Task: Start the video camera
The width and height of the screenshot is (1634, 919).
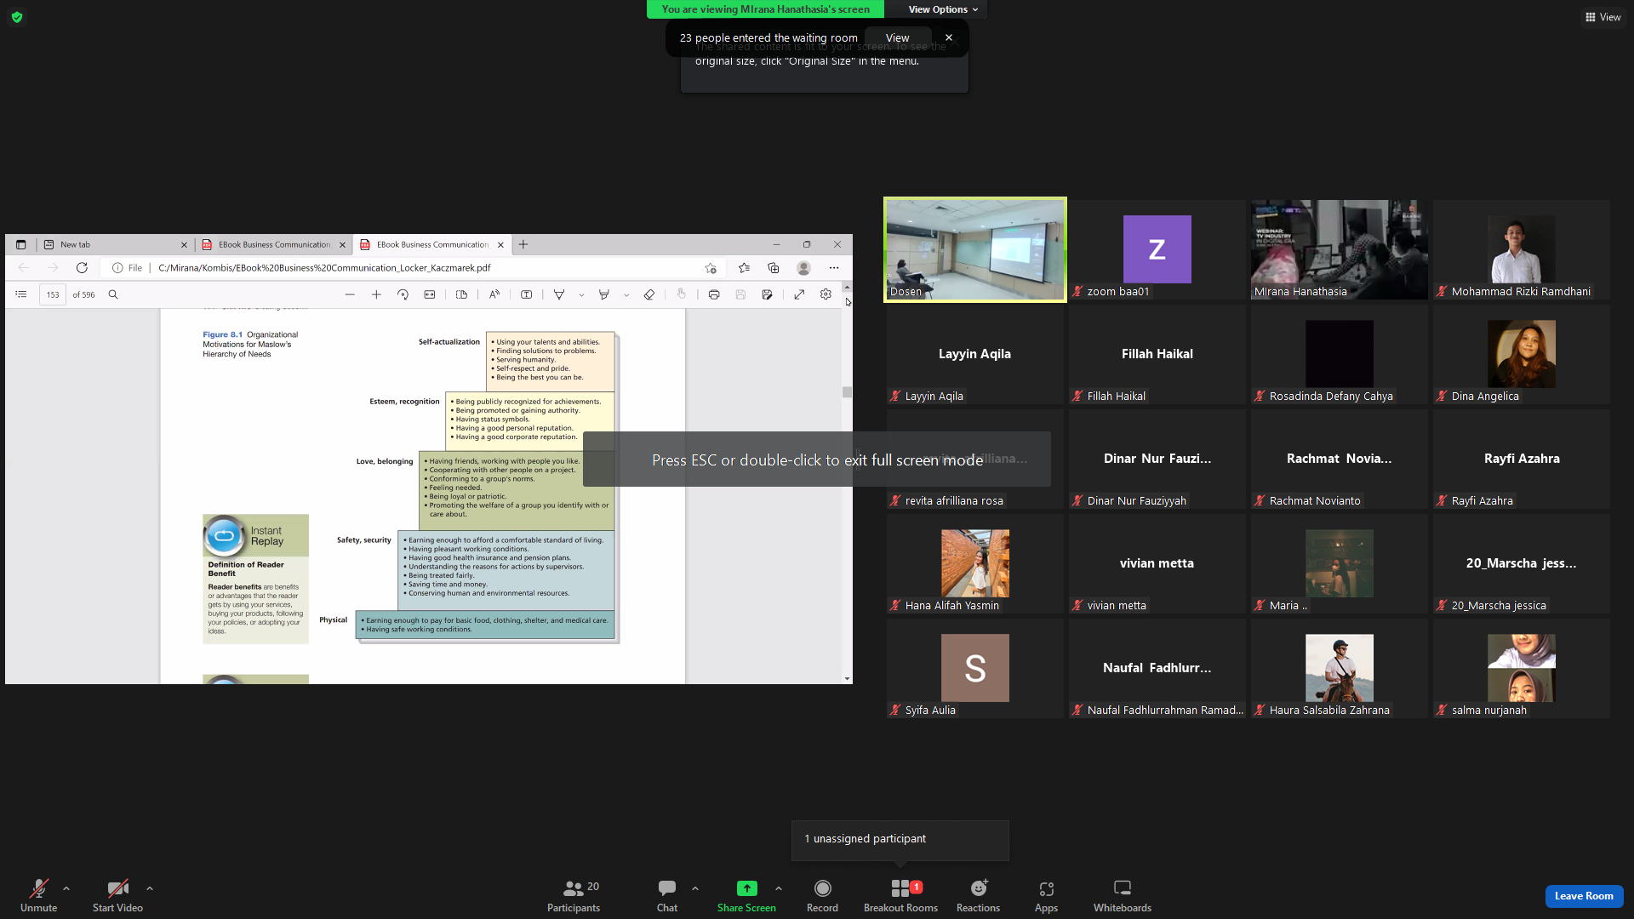Action: [117, 896]
